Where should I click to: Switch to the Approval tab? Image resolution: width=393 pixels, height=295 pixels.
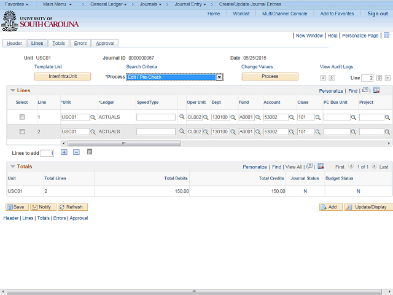[x=105, y=44]
